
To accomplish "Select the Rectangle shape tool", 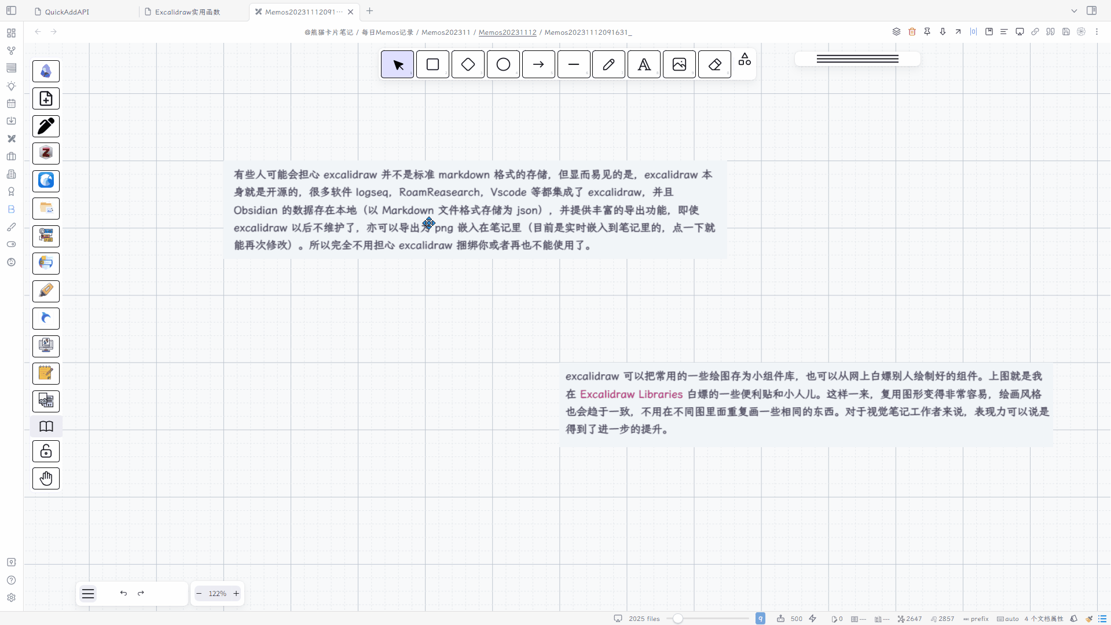I will point(433,64).
